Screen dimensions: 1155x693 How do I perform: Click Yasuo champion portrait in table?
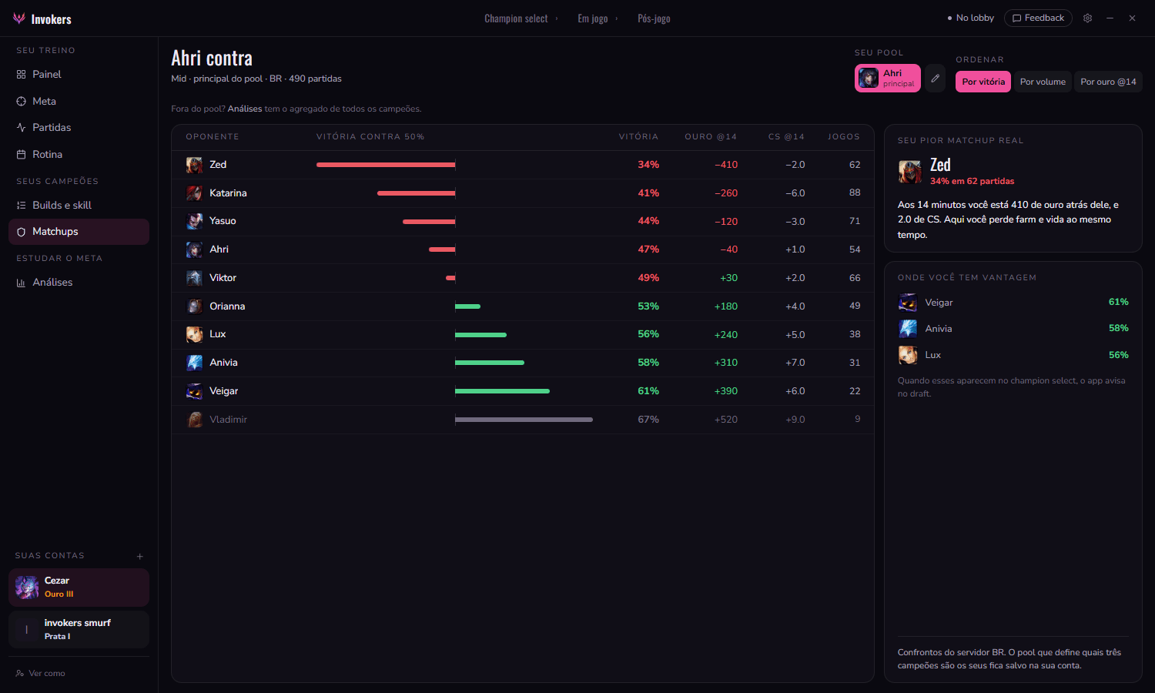[194, 221]
